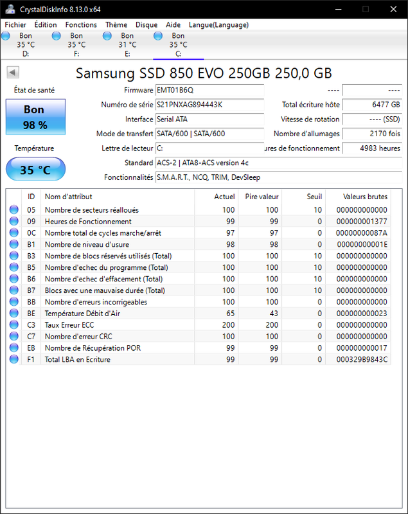Select row Nombre total de cycles marche/arrêt
The image size is (408, 514).
199,233
